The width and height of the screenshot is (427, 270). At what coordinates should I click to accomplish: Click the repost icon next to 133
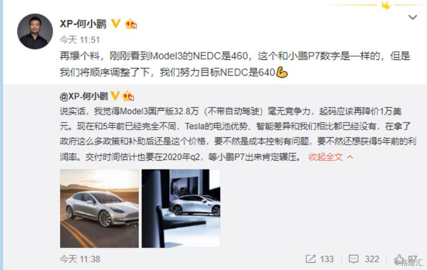pos(310,259)
